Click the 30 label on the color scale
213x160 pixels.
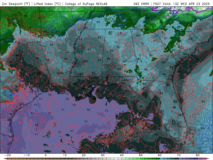[103, 155]
